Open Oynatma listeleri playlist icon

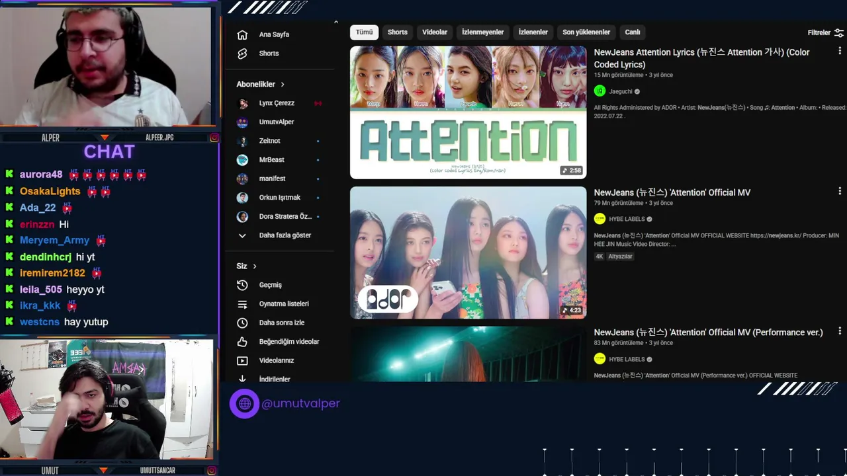pos(242,304)
